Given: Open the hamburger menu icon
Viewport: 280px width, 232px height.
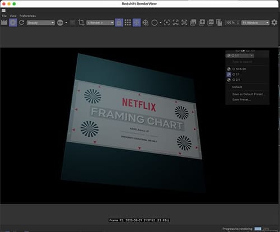Looking at the screenshot, I should coord(3,11).
